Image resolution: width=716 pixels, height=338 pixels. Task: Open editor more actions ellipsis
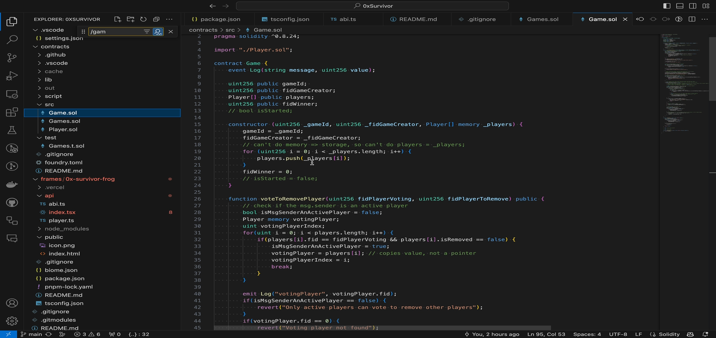pos(704,19)
